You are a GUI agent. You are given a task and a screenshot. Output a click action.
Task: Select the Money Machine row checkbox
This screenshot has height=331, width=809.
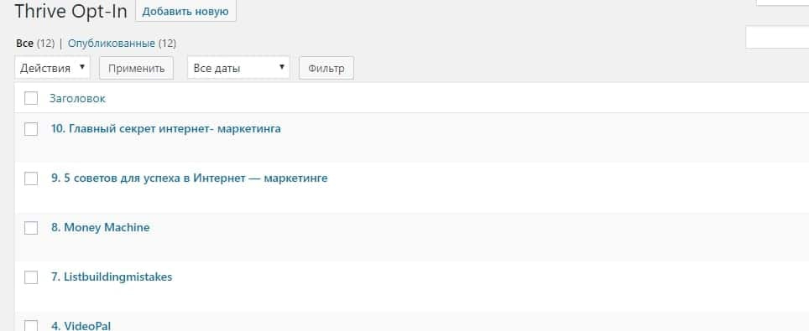point(31,228)
